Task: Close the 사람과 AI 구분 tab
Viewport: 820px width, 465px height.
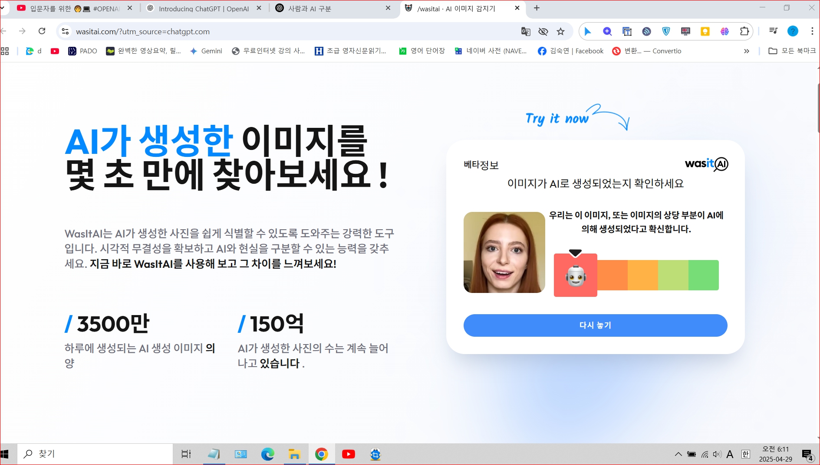Action: 388,8
